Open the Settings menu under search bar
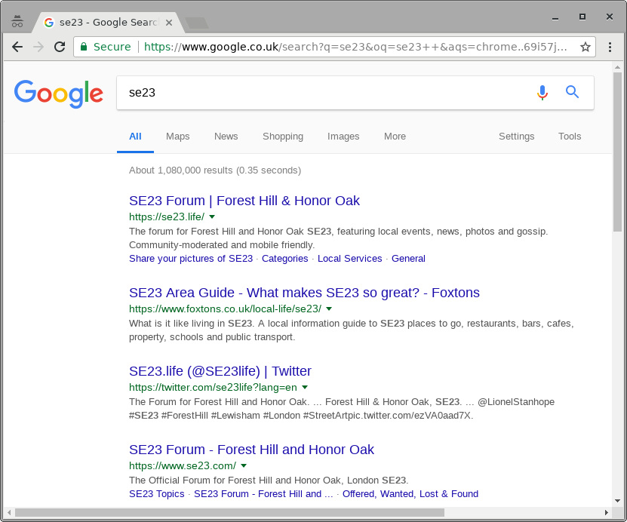This screenshot has height=522, width=627. pyautogui.click(x=516, y=137)
